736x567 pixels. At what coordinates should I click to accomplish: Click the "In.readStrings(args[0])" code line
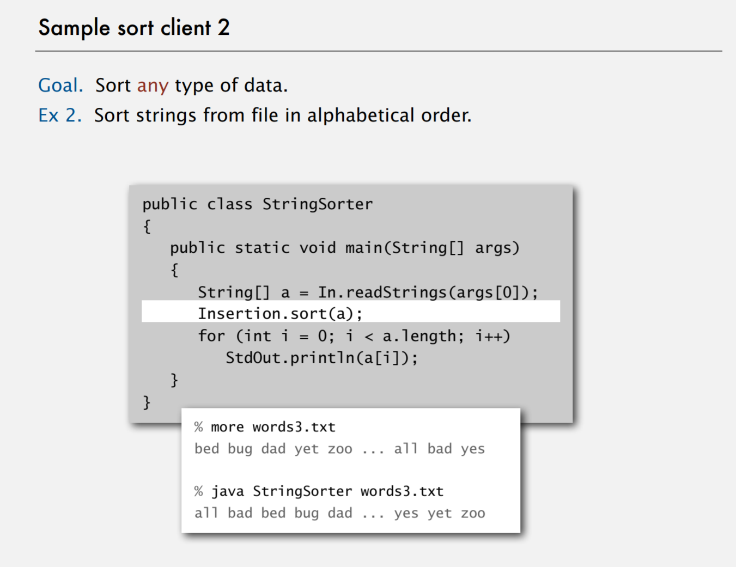pos(368,292)
